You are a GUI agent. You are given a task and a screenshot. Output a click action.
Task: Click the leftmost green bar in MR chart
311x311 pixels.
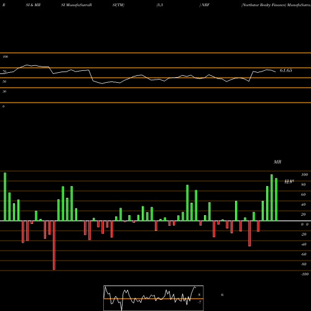click(5, 197)
